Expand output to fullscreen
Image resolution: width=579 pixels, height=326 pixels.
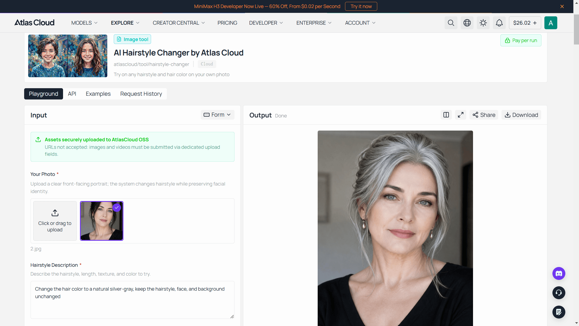460,115
